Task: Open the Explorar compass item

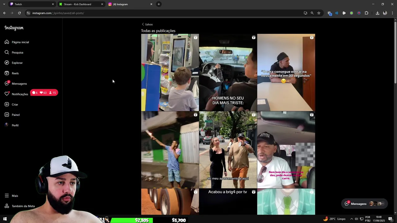Action: pyautogui.click(x=14, y=63)
